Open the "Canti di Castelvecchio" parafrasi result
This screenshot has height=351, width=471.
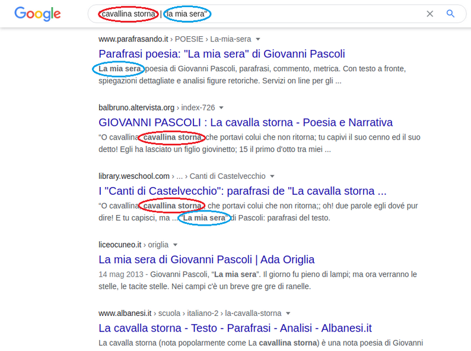(x=243, y=191)
